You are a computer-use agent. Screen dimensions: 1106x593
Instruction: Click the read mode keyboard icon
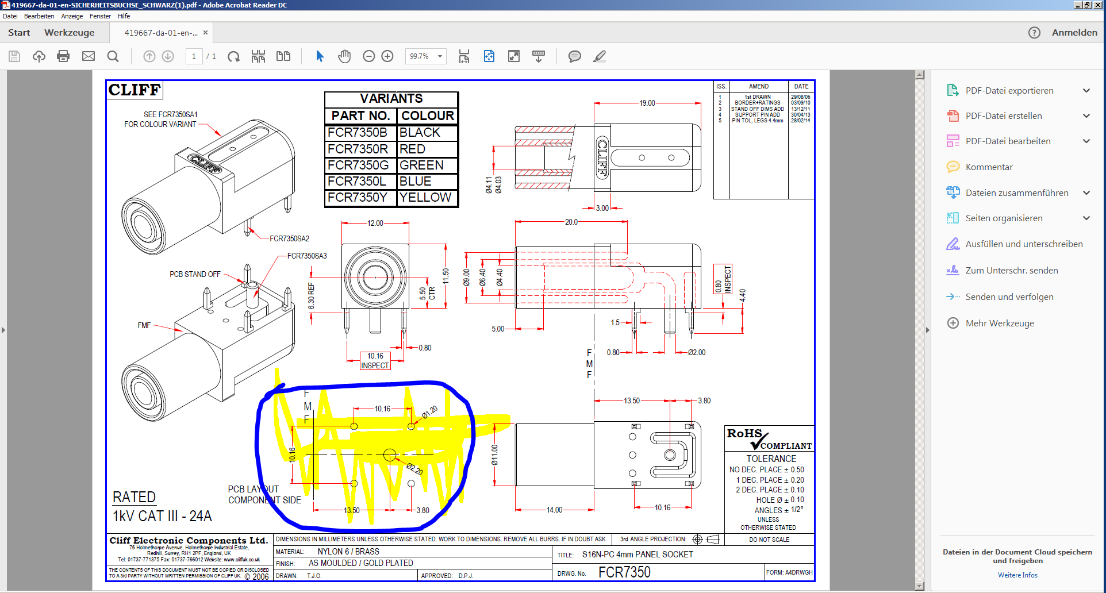539,56
